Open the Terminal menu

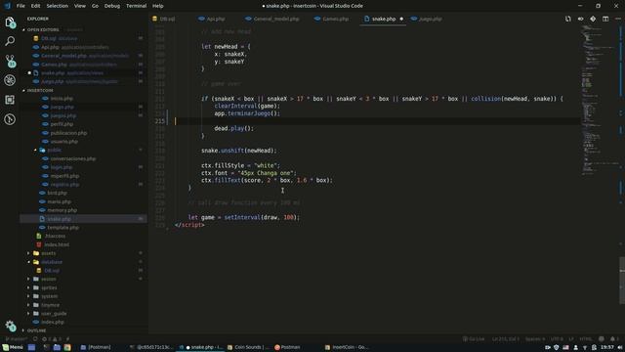pos(137,6)
